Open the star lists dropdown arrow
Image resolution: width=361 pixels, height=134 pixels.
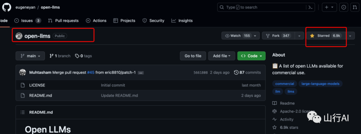pyautogui.click(x=350, y=36)
